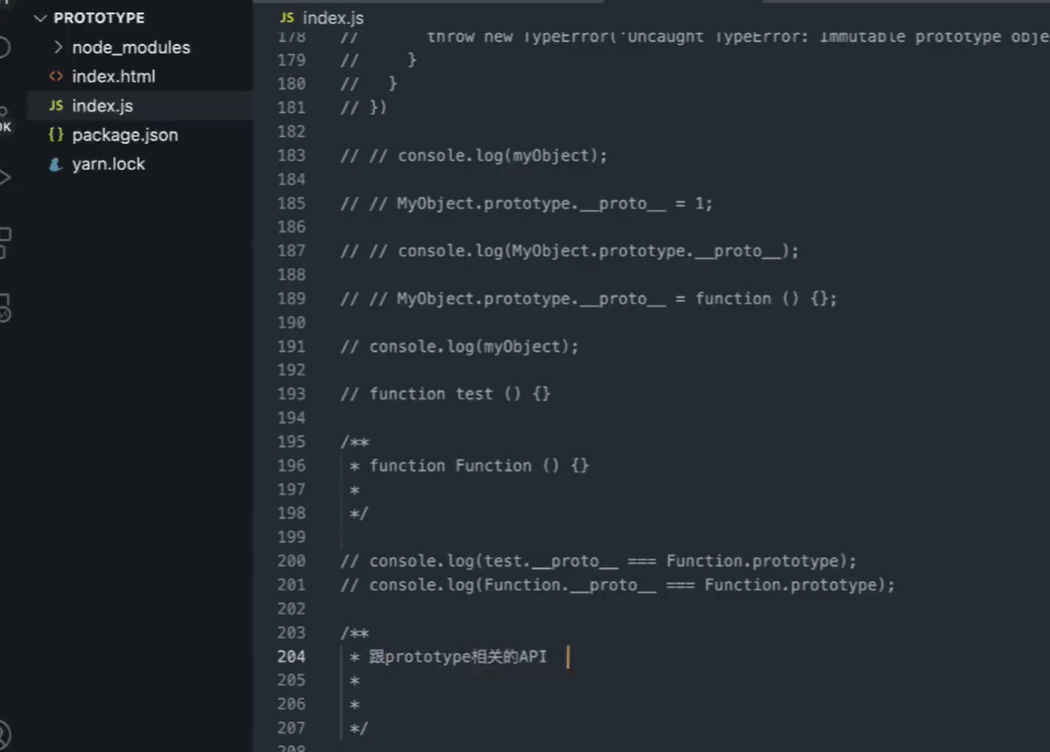Click the JS icon beside index.js in explorer
The image size is (1050, 752).
[x=56, y=106]
